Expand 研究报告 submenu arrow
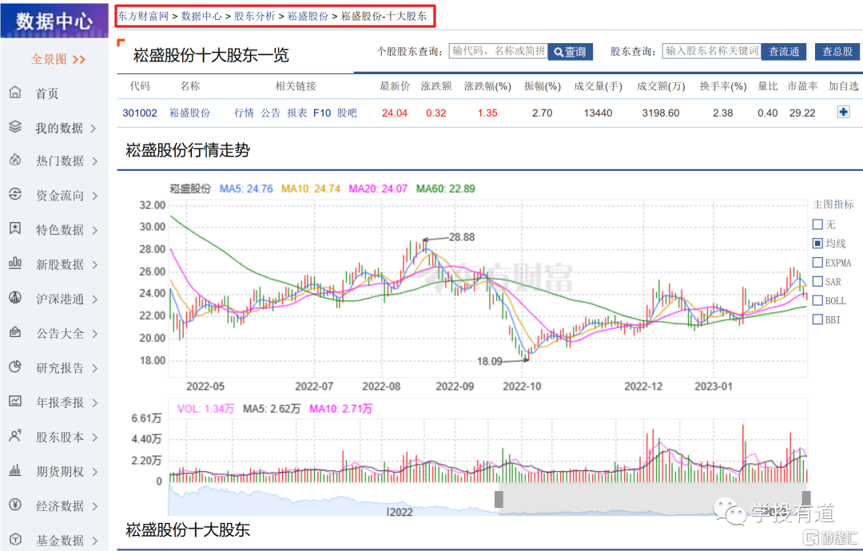 click(x=94, y=368)
